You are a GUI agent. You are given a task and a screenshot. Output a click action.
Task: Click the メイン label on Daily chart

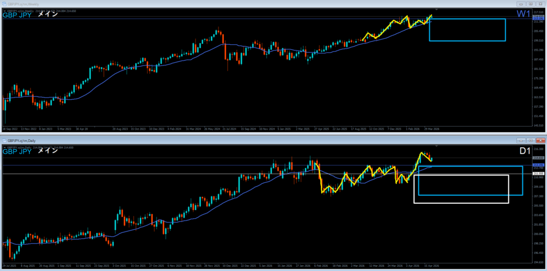48,151
